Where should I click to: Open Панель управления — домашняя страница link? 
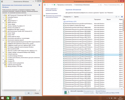[52, 9]
